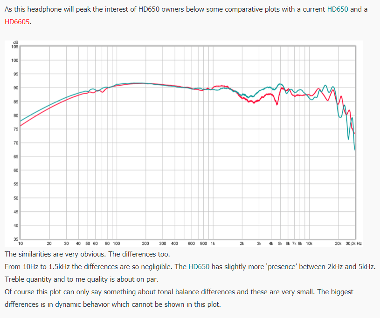This screenshot has width=380, height=318.
Task: Click the 1k frequency axis label
Action: [213, 244]
